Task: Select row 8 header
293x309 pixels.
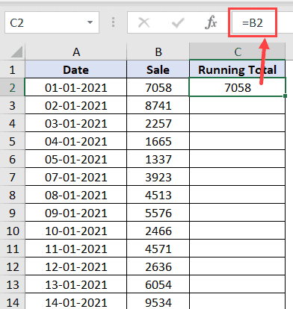Action: 12,195
